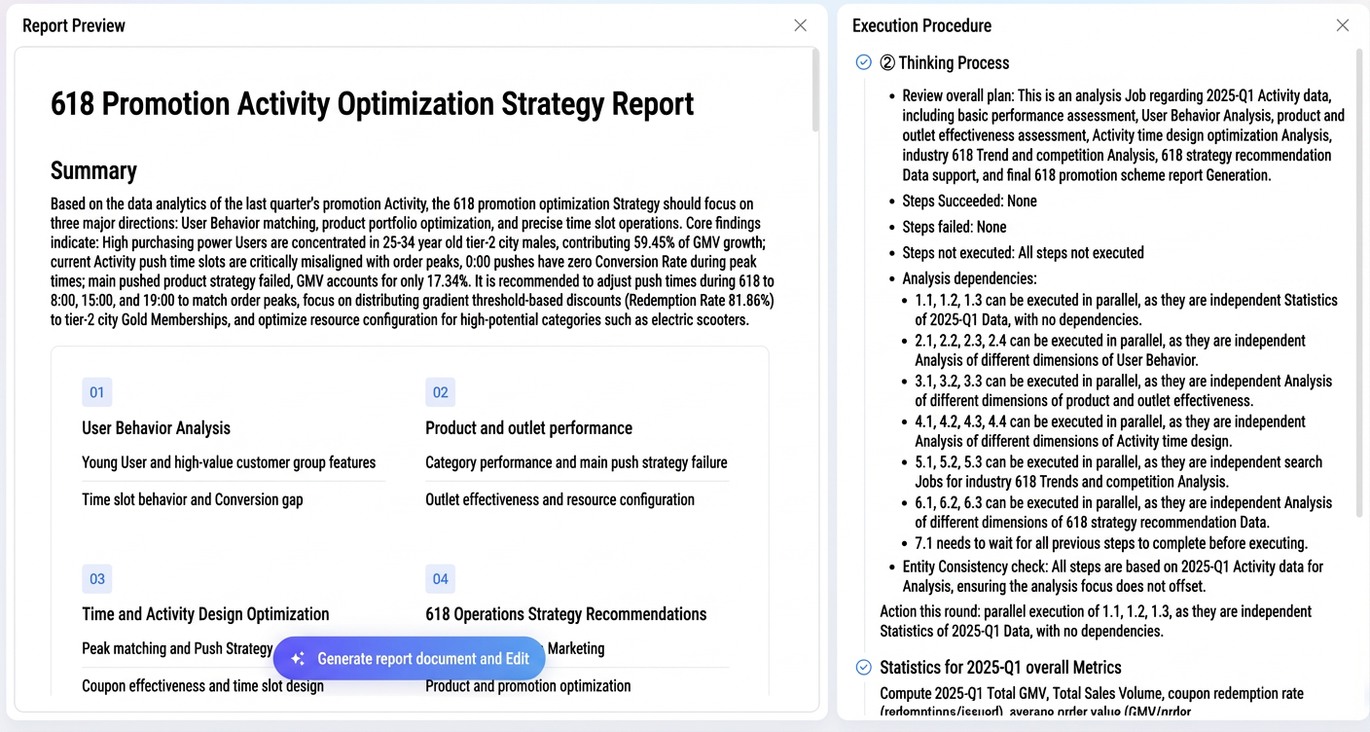Screen dimensions: 1370x732
Task: Click the 'Report Preview' panel title
Action: pos(74,25)
